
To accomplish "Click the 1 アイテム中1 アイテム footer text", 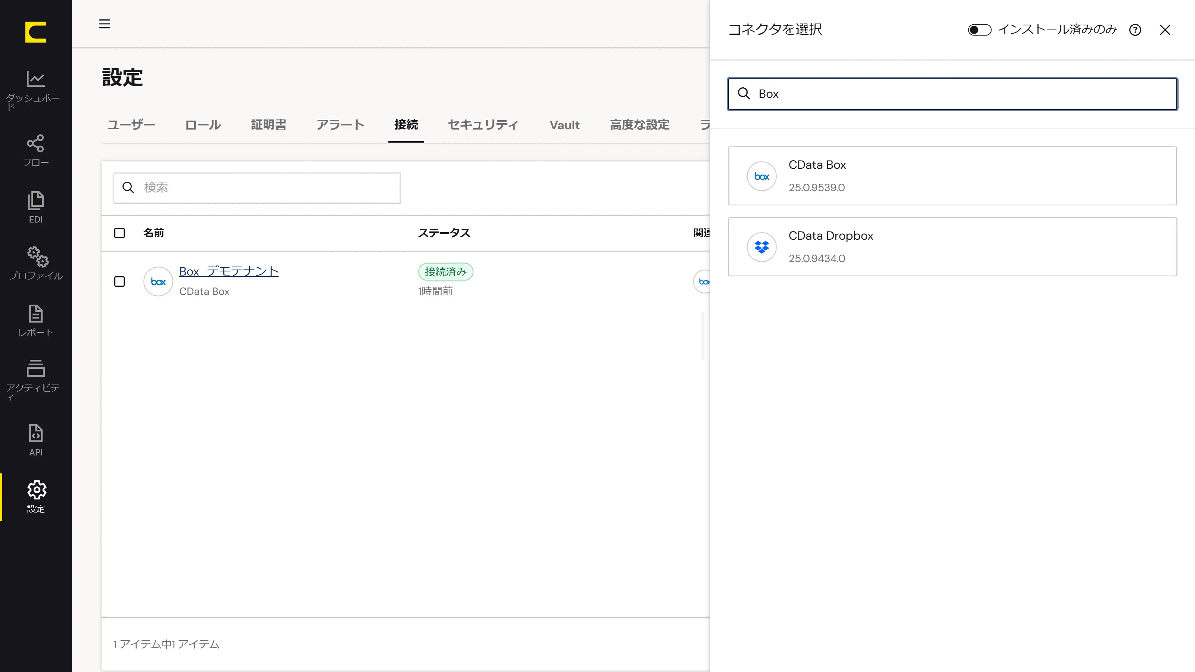I will coord(166,644).
